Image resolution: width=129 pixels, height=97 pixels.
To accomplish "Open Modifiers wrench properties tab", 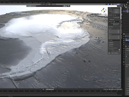I will click(124, 53).
